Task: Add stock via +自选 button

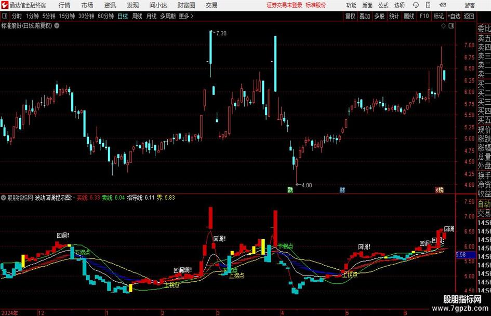Action: (x=454, y=16)
